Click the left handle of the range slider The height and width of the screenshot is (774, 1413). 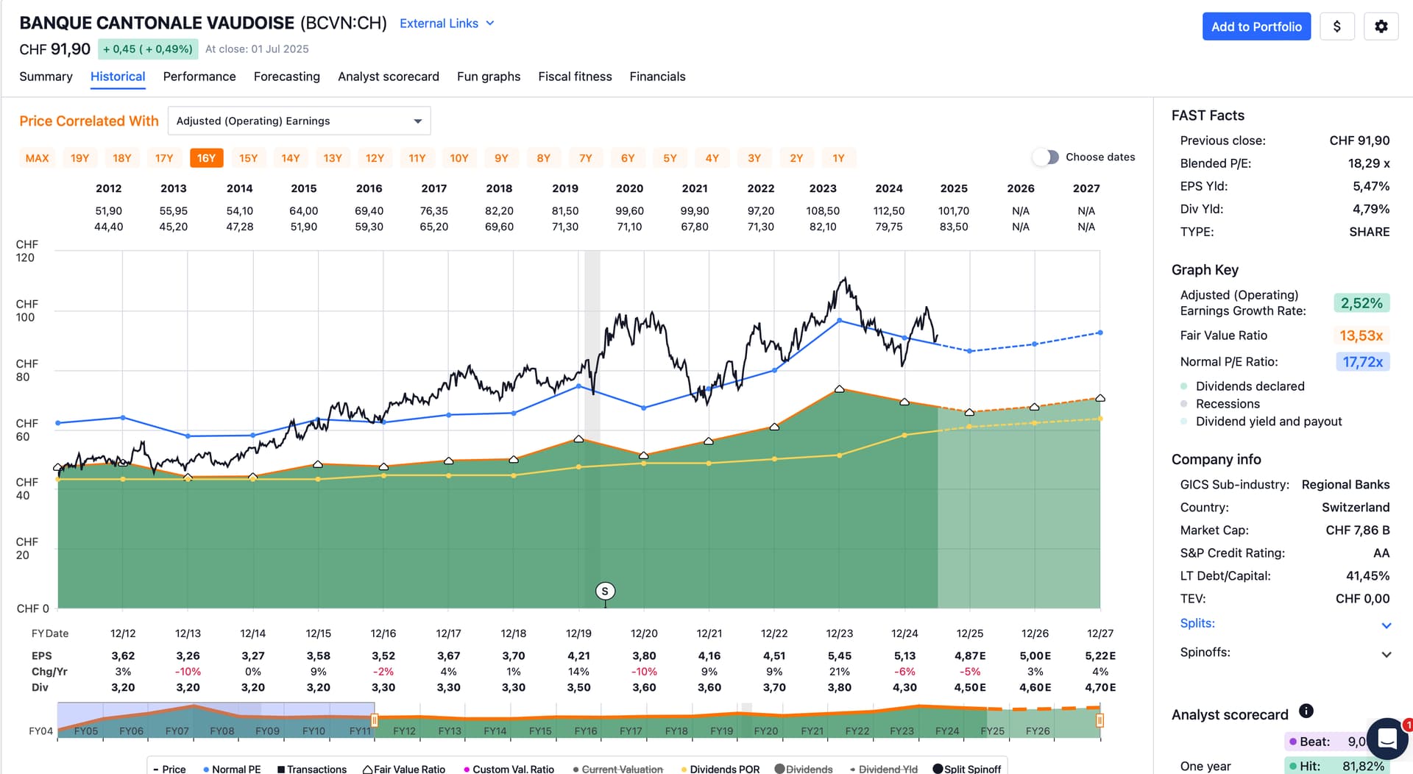(374, 720)
